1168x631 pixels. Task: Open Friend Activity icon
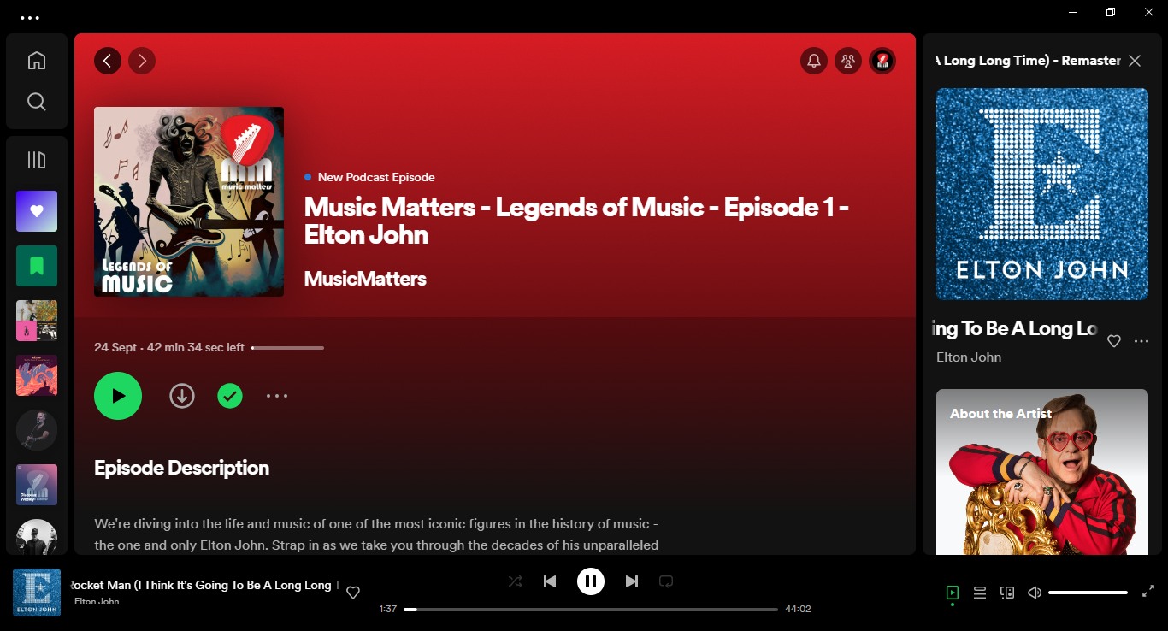point(848,61)
